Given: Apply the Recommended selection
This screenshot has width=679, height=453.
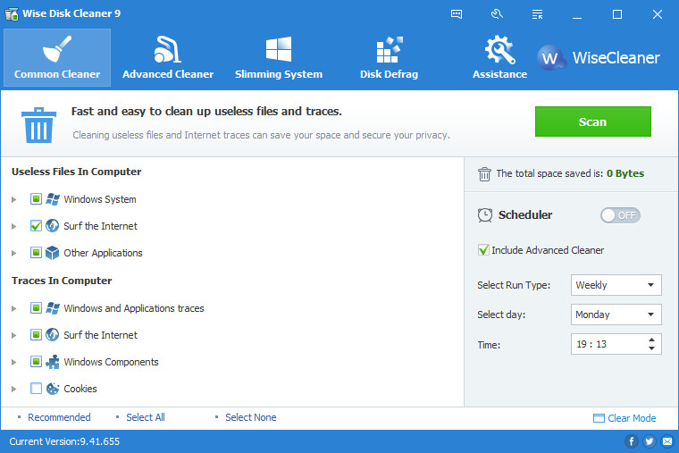Looking at the screenshot, I should pyautogui.click(x=59, y=417).
